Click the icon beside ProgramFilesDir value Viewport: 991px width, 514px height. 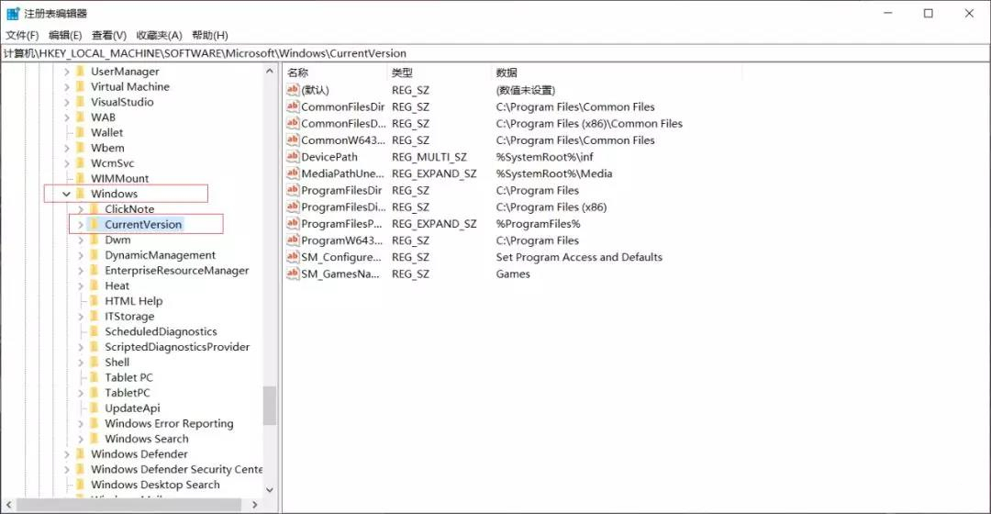[292, 190]
